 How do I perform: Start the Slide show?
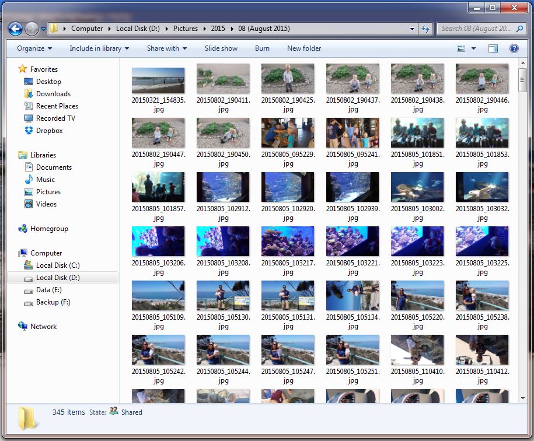pos(221,48)
